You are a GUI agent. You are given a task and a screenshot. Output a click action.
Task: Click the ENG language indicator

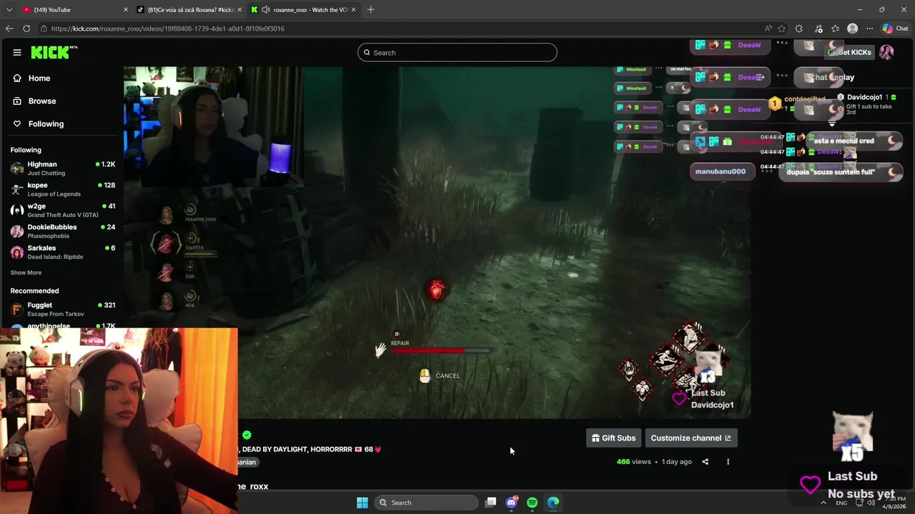coord(841,503)
